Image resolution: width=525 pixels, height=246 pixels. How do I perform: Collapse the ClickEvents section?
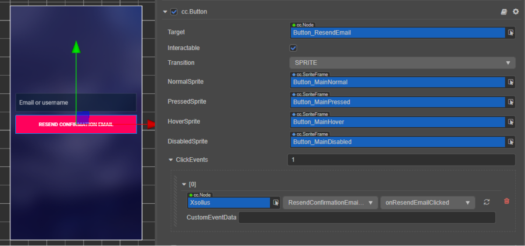click(171, 160)
